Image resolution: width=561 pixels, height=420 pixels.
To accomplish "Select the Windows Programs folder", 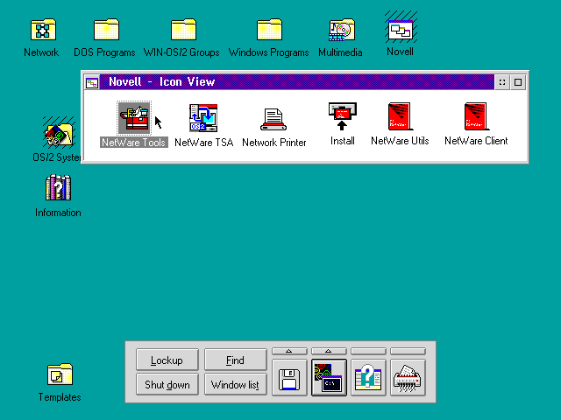I will [x=269, y=29].
